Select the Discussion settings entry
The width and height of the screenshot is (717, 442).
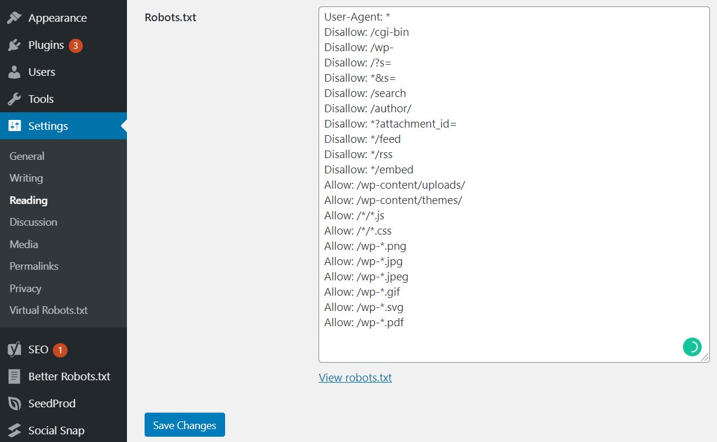[33, 222]
